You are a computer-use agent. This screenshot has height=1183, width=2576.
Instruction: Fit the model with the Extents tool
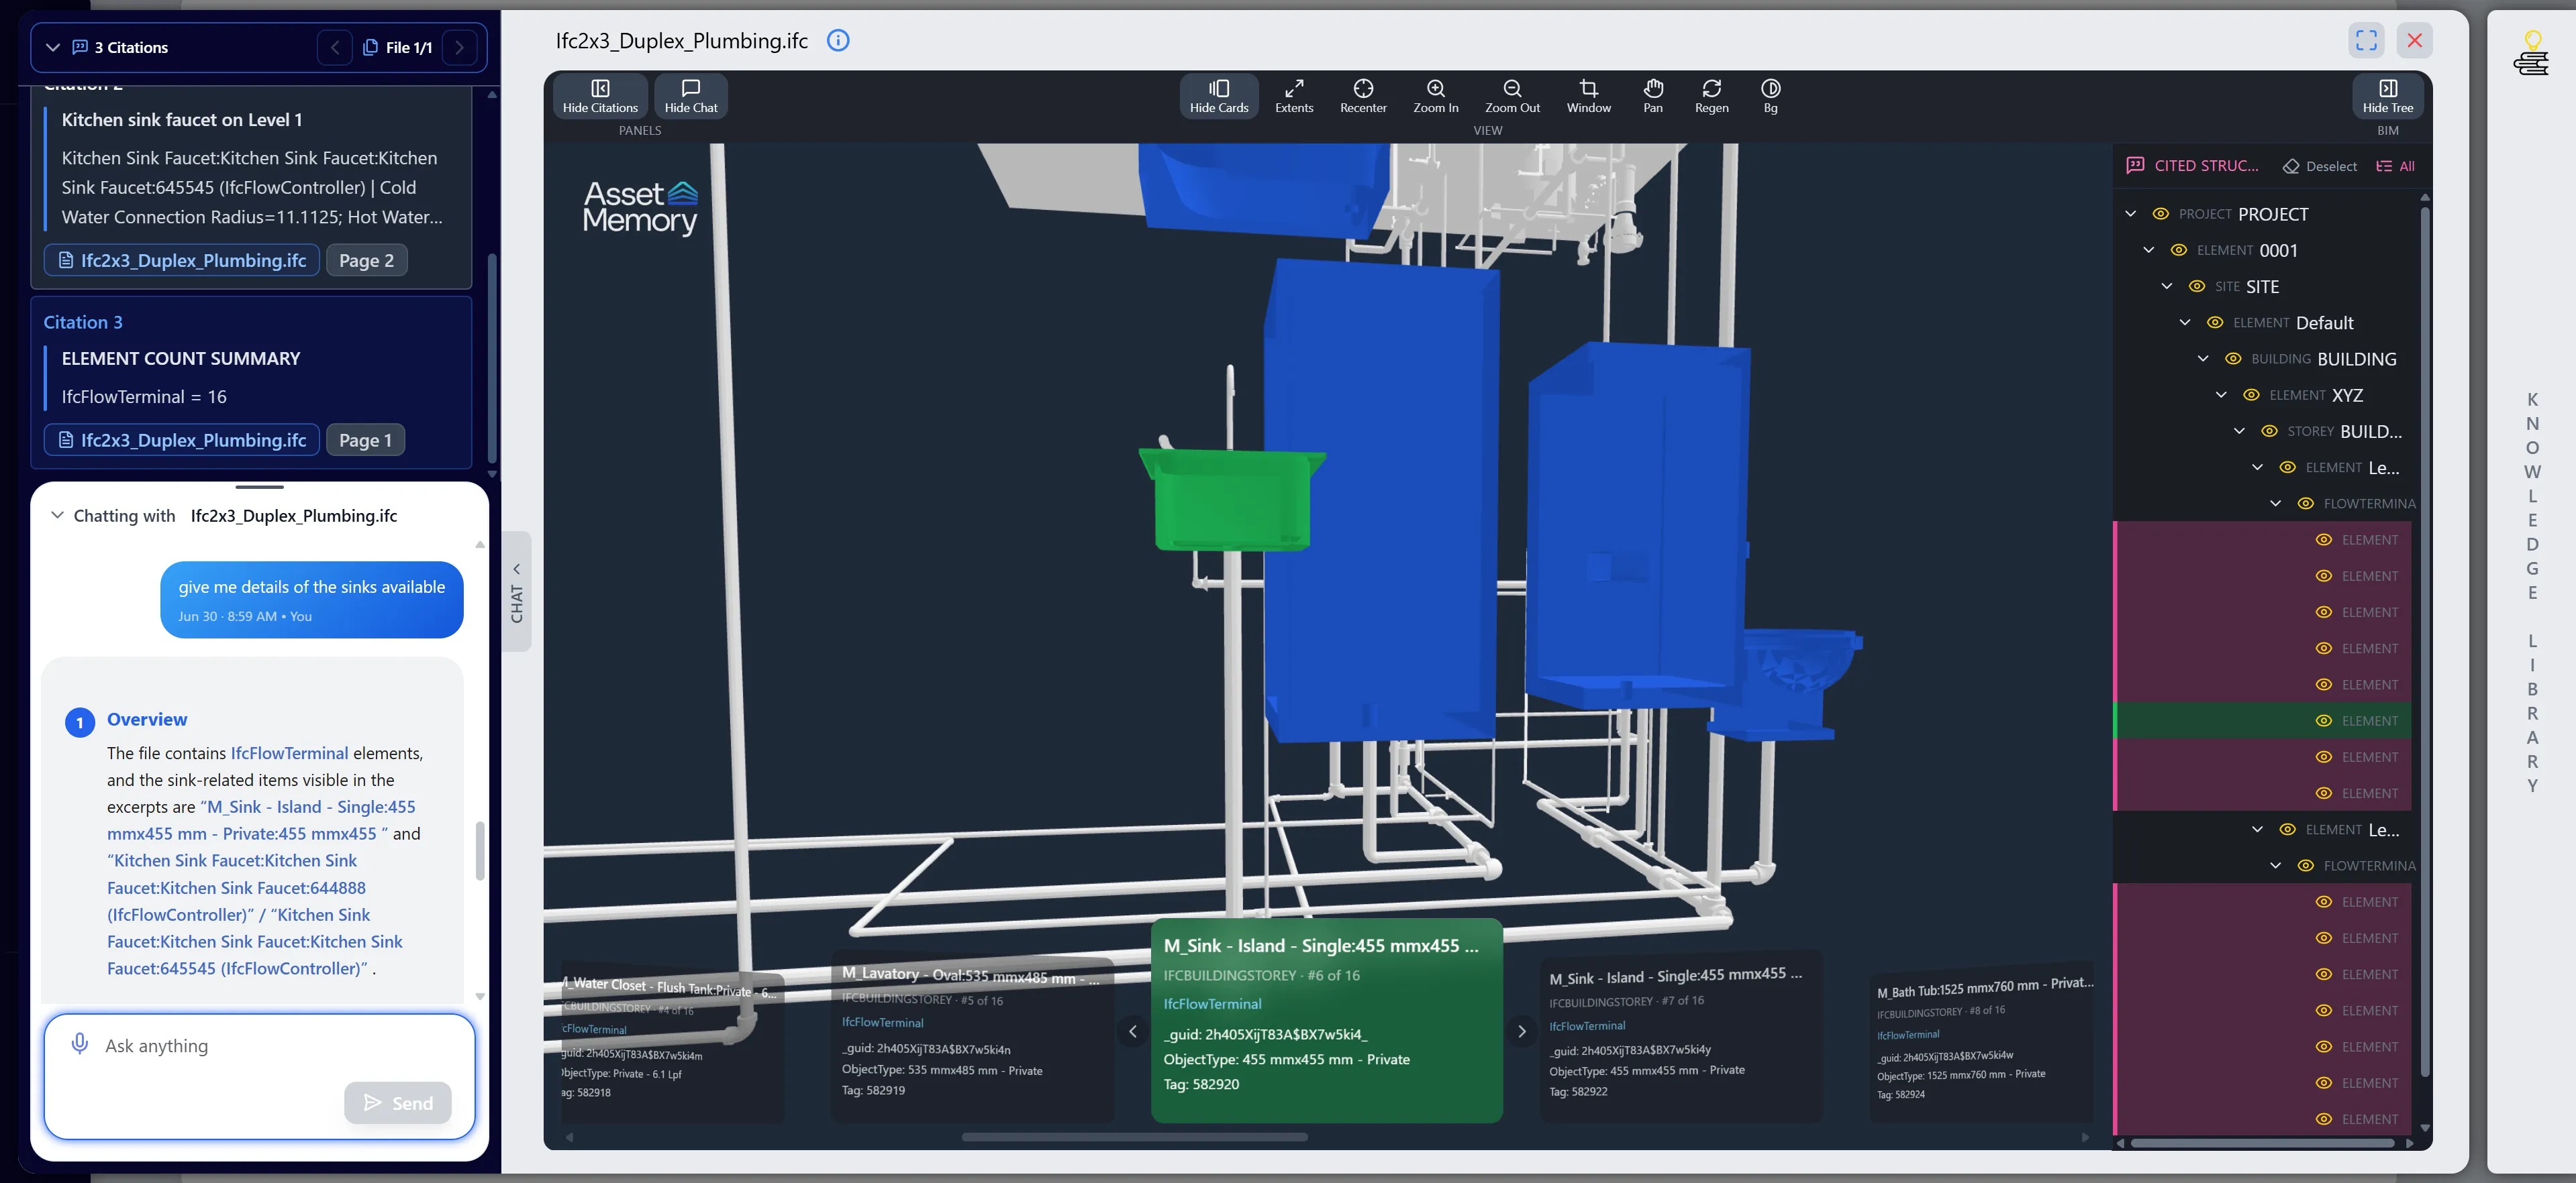[x=1293, y=96]
